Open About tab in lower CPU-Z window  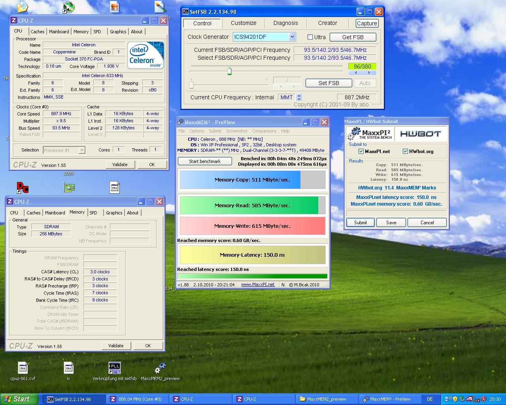133,213
